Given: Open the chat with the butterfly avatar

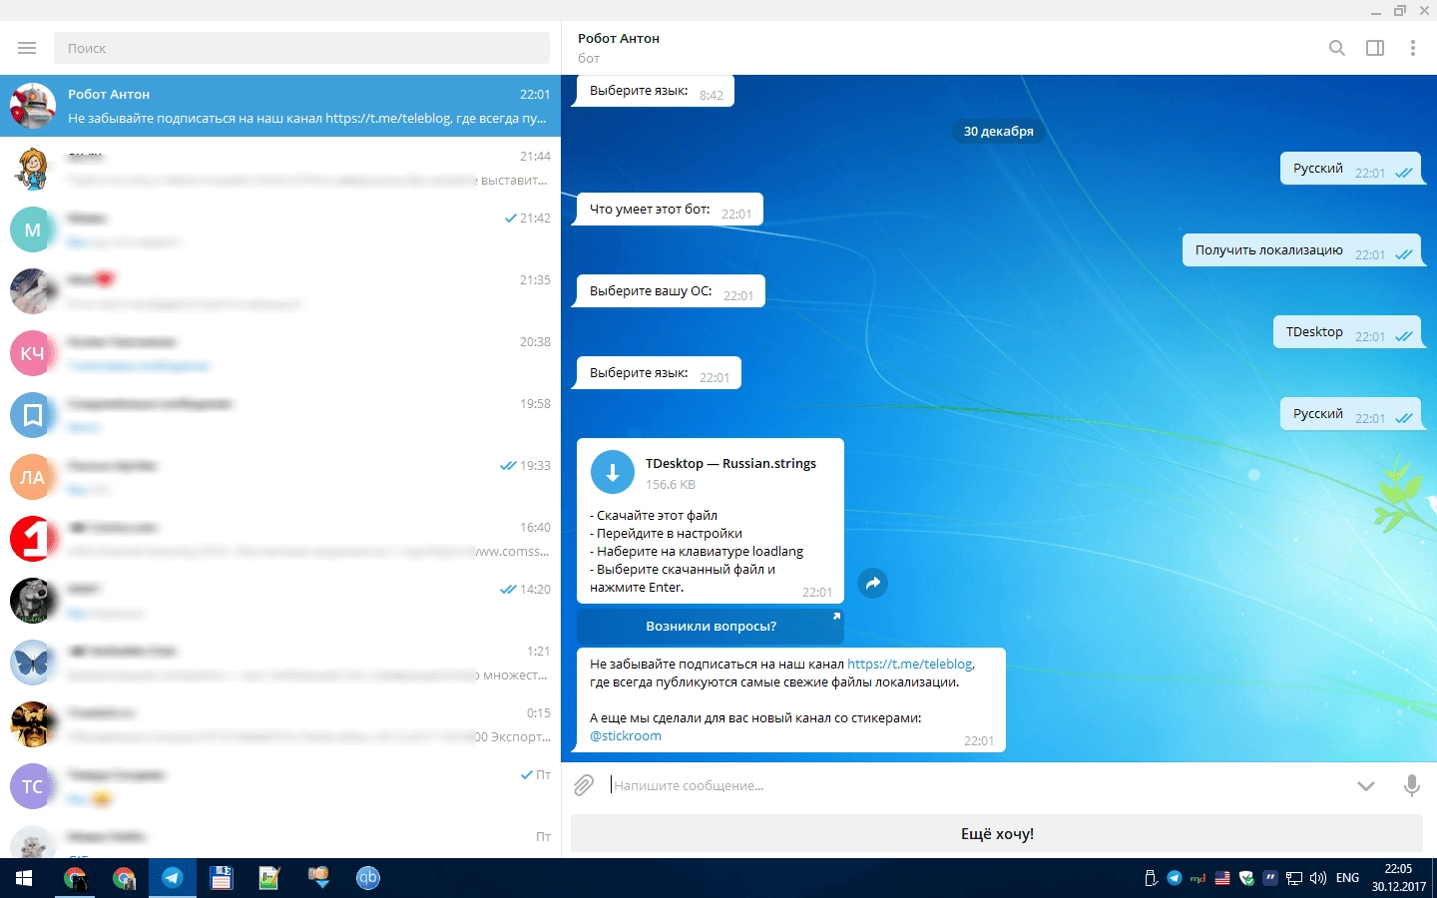Looking at the screenshot, I should point(280,663).
